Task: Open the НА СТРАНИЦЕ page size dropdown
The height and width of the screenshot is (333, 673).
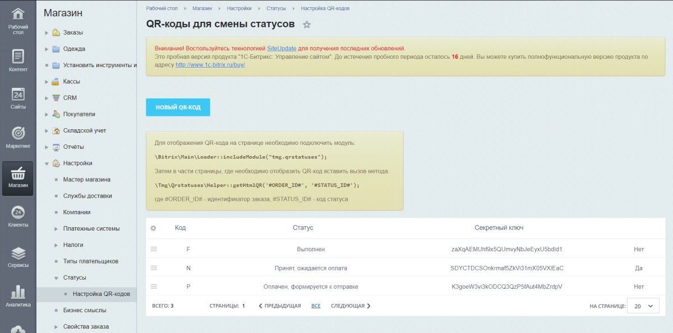Action: click(642, 306)
